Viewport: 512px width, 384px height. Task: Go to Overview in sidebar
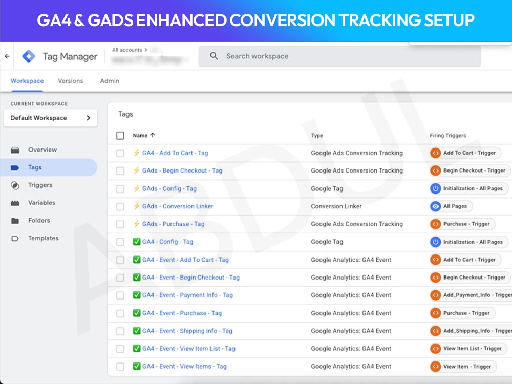tap(42, 150)
